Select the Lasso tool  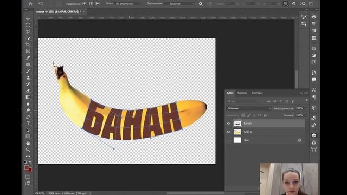click(28, 31)
